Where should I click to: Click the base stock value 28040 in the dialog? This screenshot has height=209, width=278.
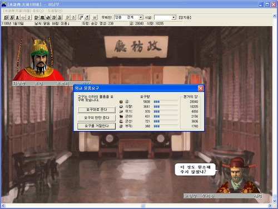point(194,101)
